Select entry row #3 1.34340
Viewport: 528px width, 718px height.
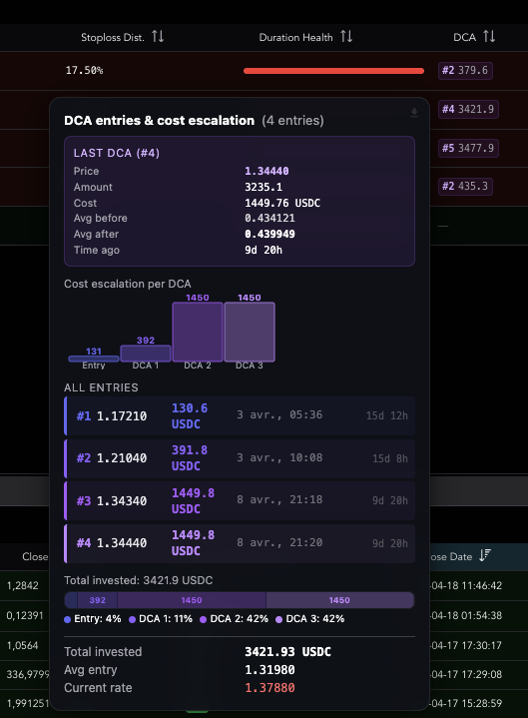click(240, 500)
